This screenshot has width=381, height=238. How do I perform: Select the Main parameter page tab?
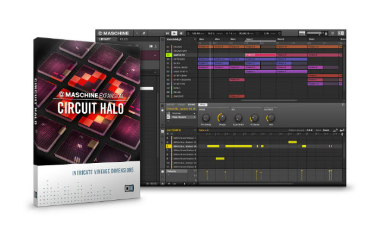[x=202, y=105]
